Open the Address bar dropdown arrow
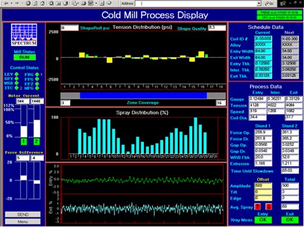Image resolution: width=304 pixels, height=227 pixels. 259,4
